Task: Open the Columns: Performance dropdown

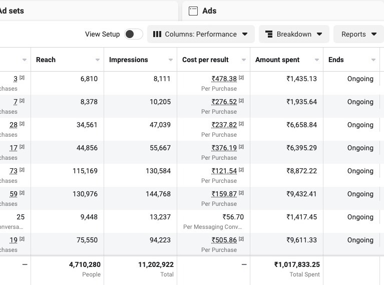Action: (x=201, y=34)
